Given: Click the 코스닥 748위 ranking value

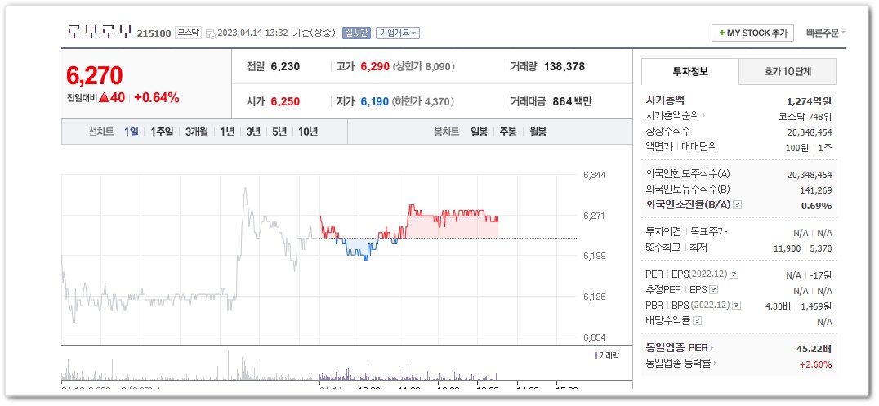Looking at the screenshot, I should coord(805,117).
